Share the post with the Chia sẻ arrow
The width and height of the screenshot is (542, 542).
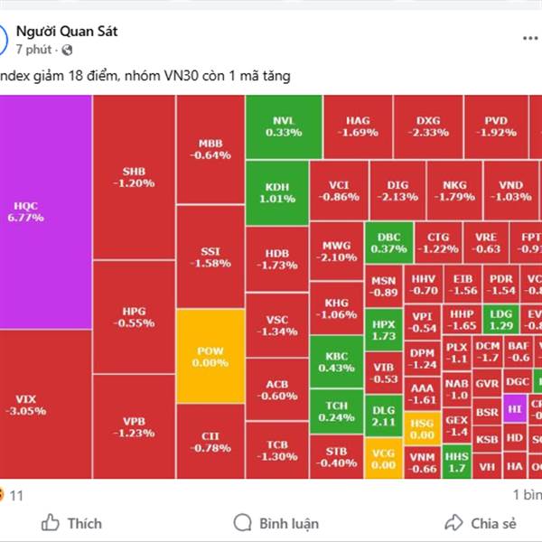(453, 523)
